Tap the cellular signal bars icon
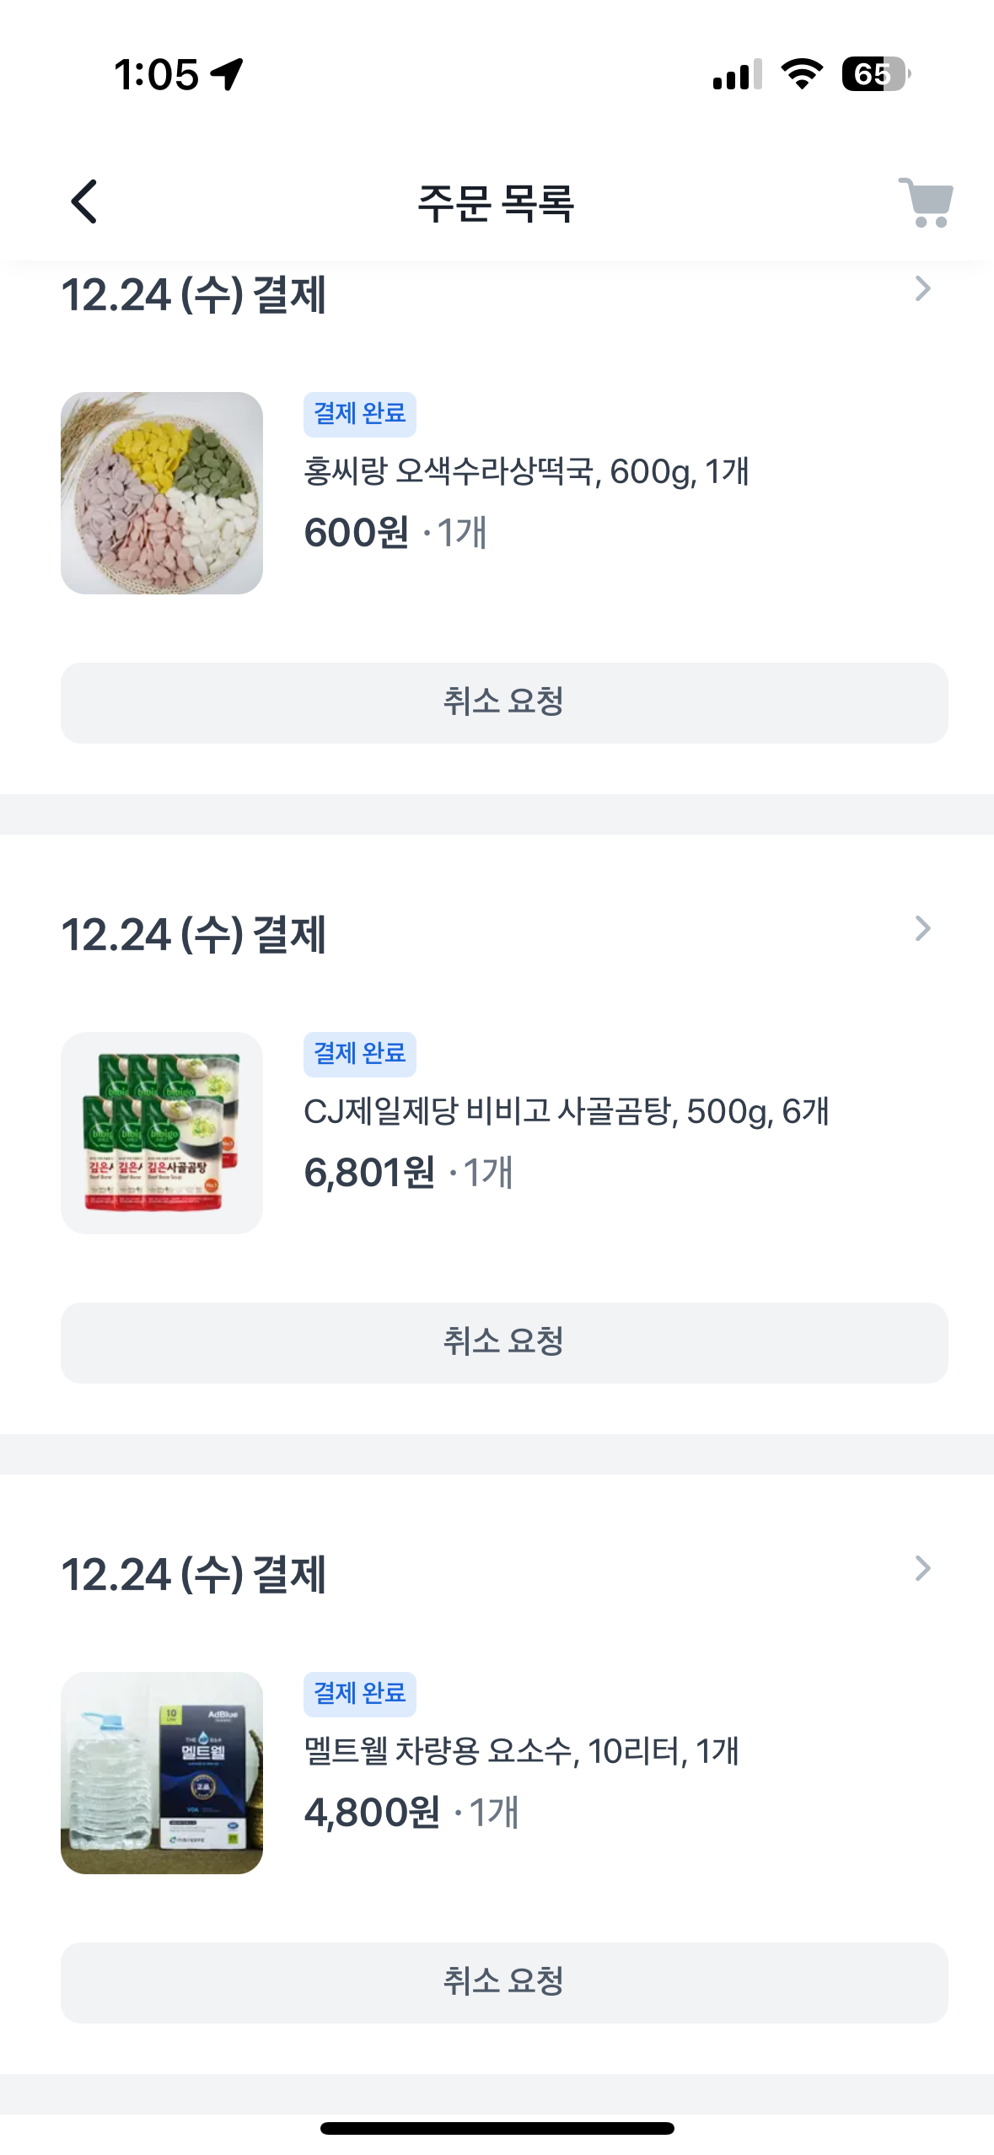This screenshot has height=2155, width=994. pos(737,74)
